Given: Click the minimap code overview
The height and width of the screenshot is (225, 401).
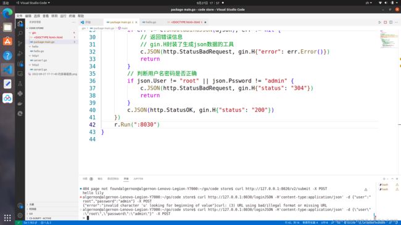Looking at the screenshot, I should click(389, 39).
